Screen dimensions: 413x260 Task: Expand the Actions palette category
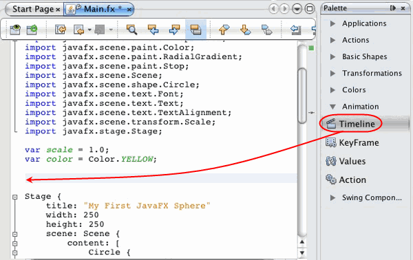point(333,40)
